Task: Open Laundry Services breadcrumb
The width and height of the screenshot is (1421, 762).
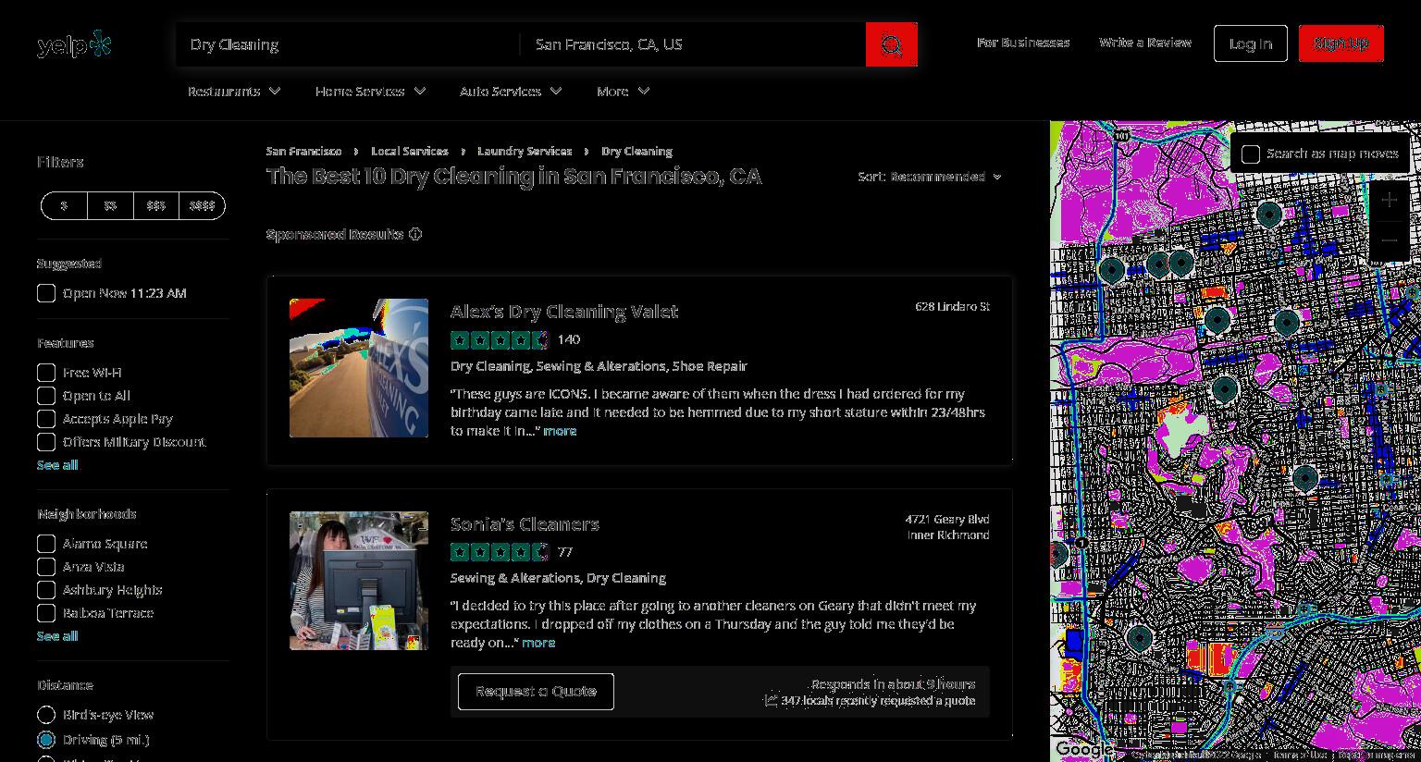Action: [x=525, y=151]
